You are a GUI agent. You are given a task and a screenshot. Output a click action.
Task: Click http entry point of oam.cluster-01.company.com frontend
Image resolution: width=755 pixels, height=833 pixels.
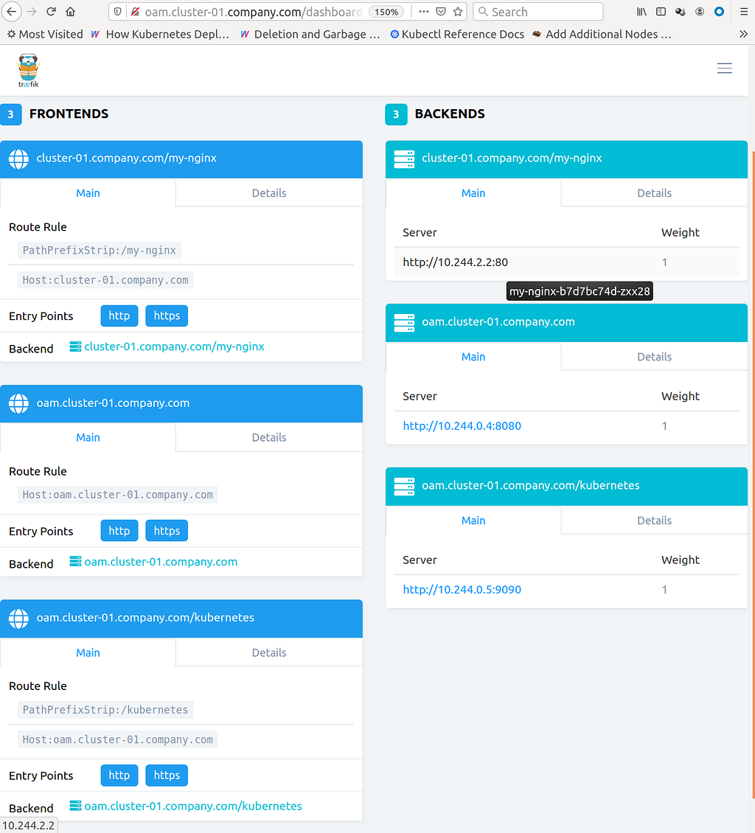[119, 531]
